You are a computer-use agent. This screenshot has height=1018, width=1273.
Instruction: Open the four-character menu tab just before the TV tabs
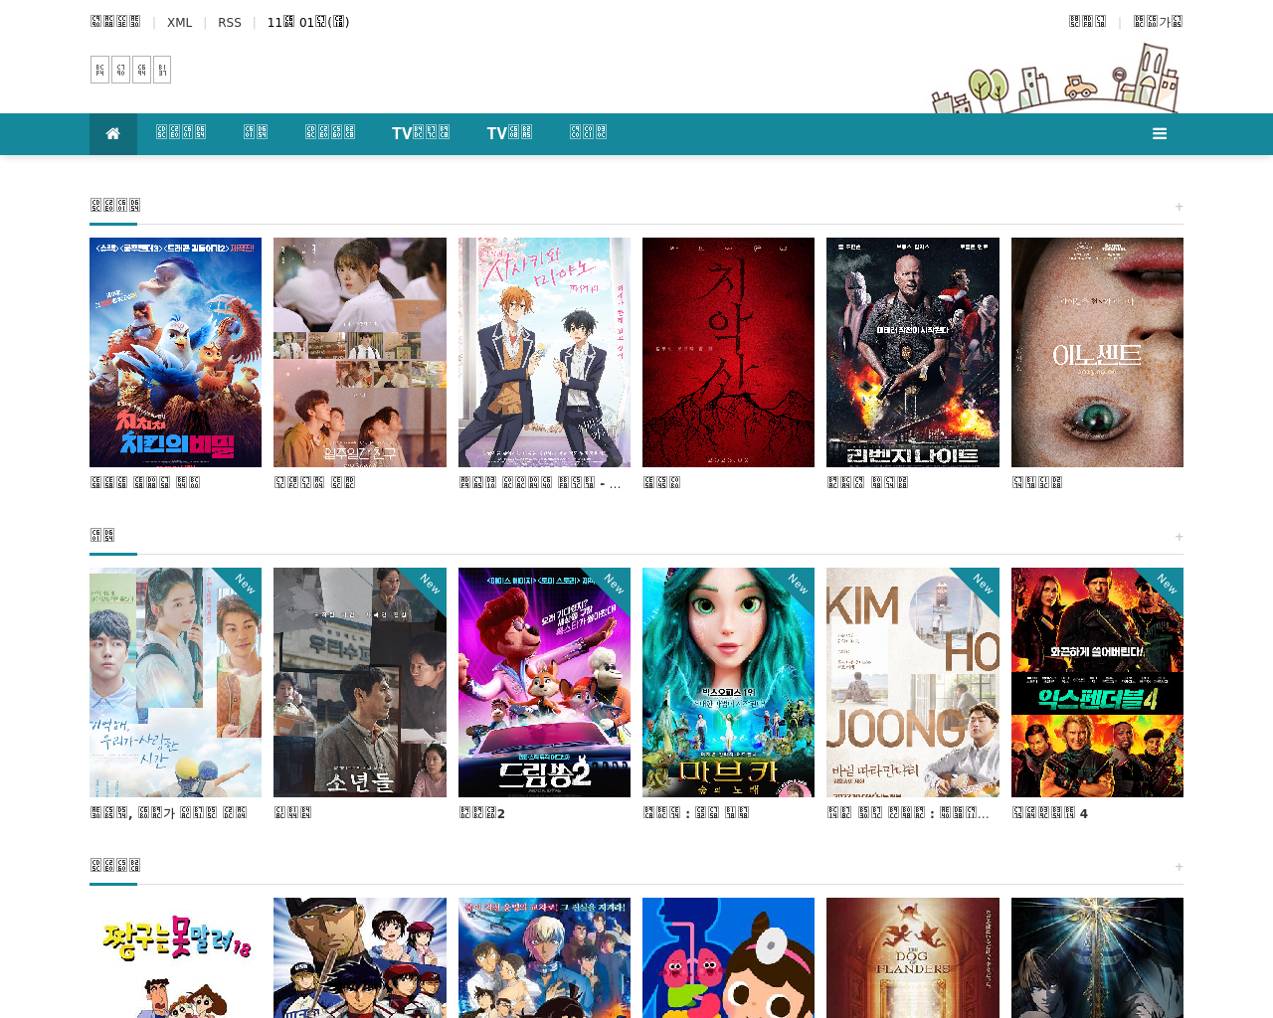330,133
